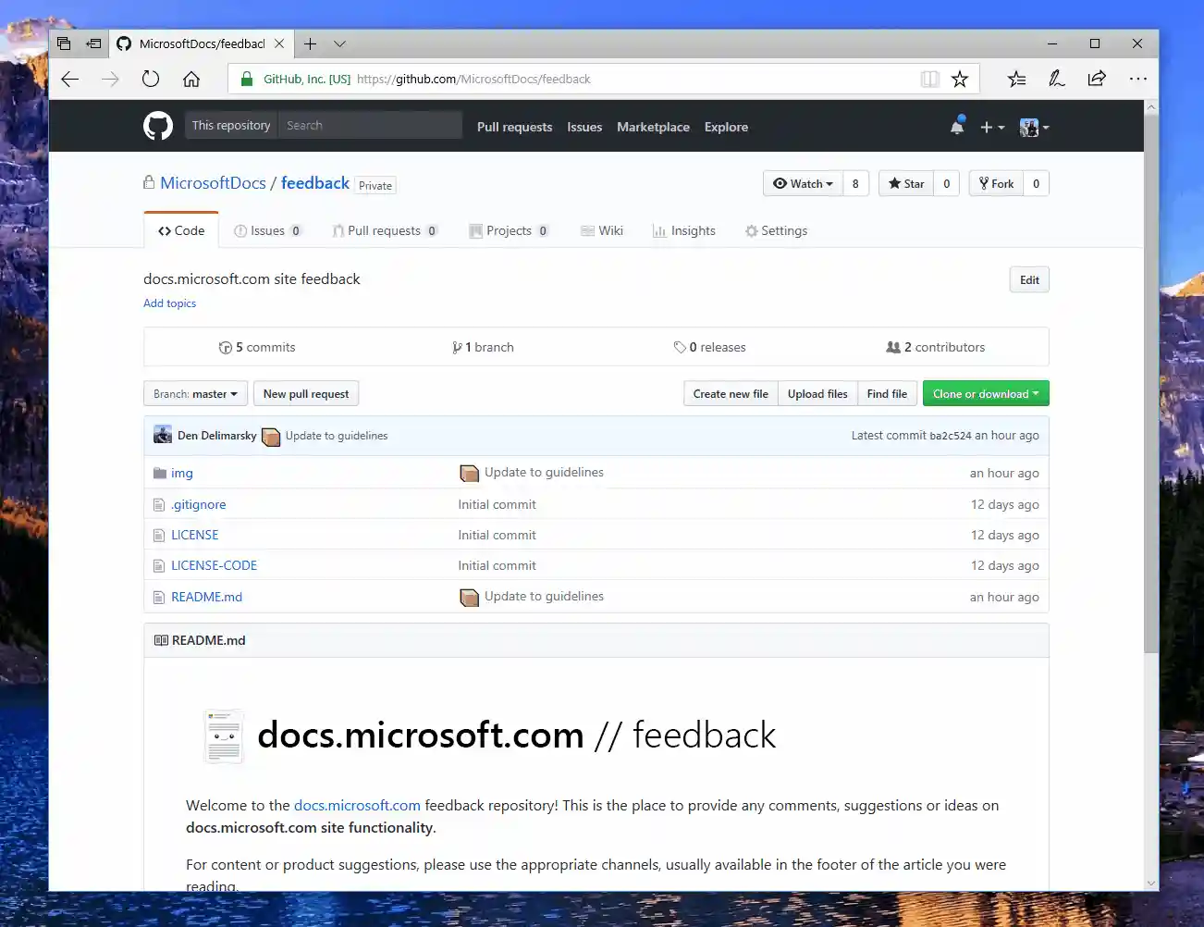The image size is (1204, 927).
Task: Click the Share icon in Edge toolbar
Action: tap(1097, 79)
